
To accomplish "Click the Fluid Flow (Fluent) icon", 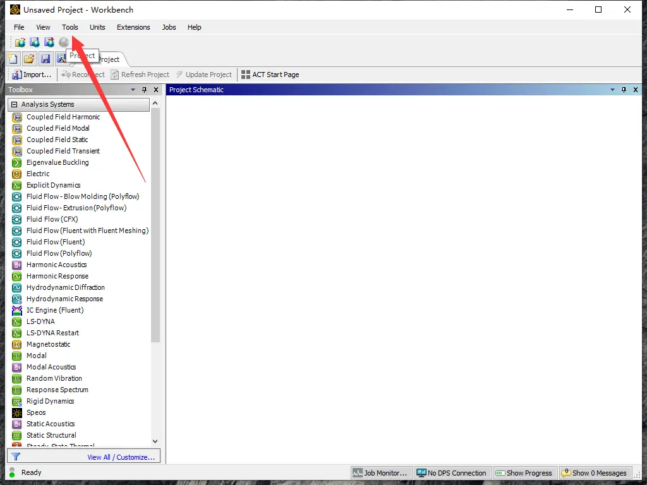I will (x=17, y=242).
